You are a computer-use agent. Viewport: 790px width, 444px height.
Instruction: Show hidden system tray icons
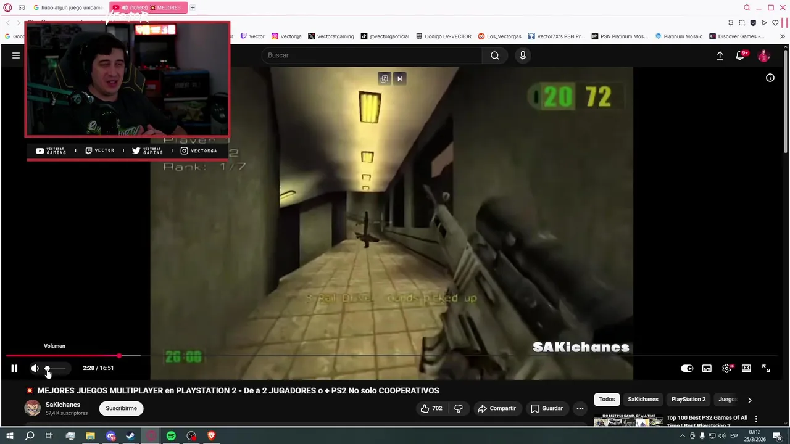pos(682,436)
